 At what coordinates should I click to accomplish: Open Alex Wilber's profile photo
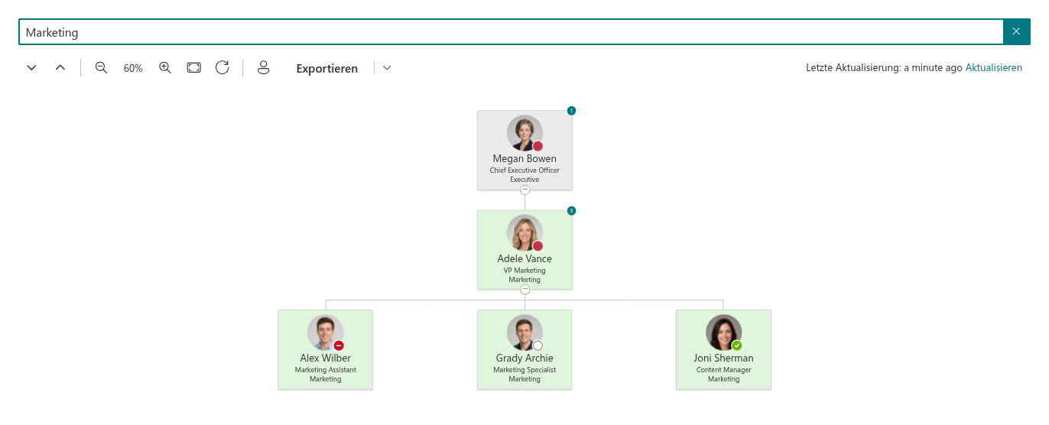click(x=325, y=332)
